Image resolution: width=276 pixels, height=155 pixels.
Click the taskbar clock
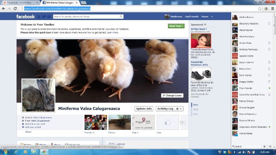[x=265, y=152]
